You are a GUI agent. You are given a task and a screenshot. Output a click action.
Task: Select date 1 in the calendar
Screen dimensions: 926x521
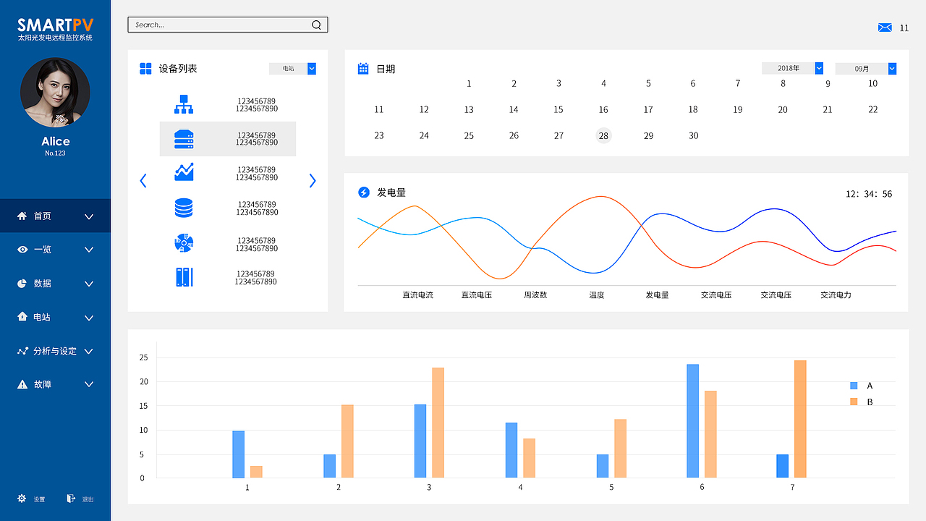[x=469, y=84]
